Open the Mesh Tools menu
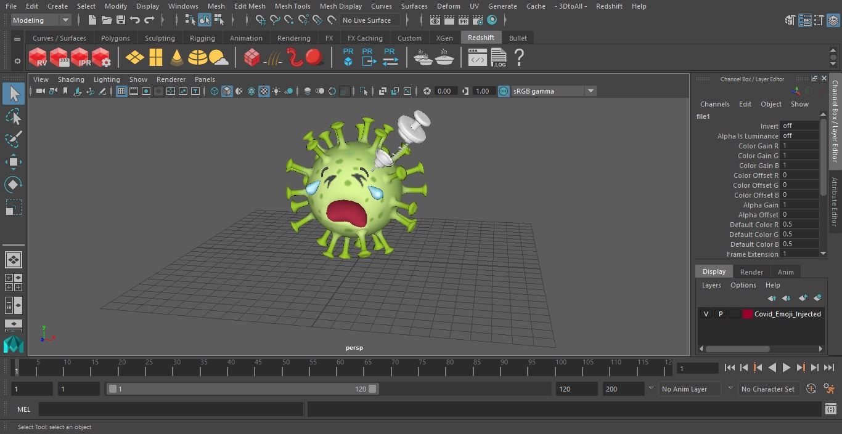 click(292, 6)
